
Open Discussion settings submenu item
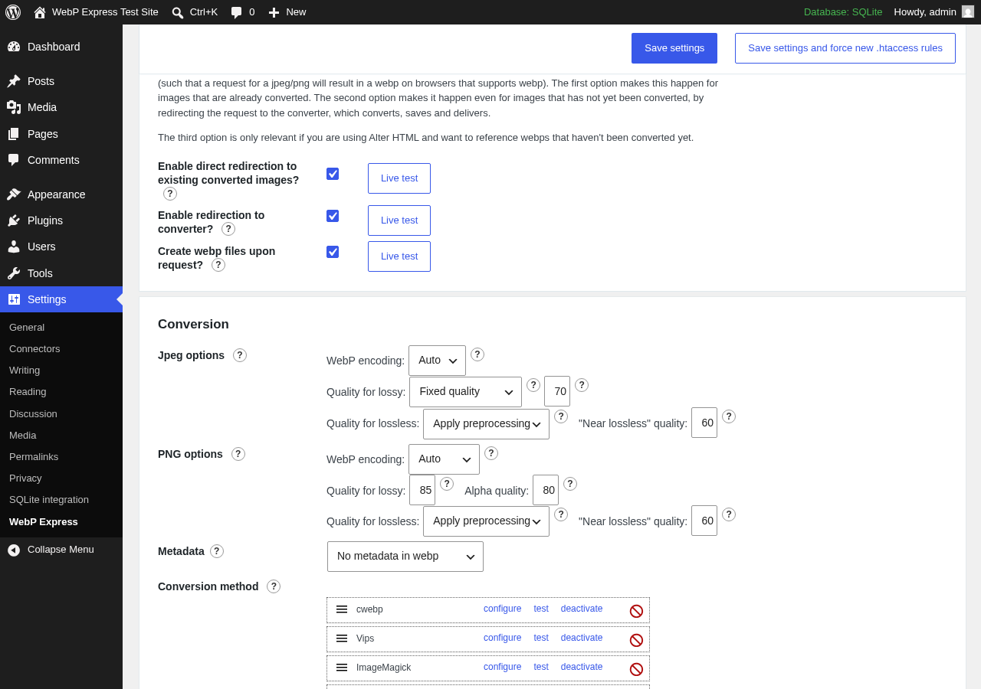(33, 414)
